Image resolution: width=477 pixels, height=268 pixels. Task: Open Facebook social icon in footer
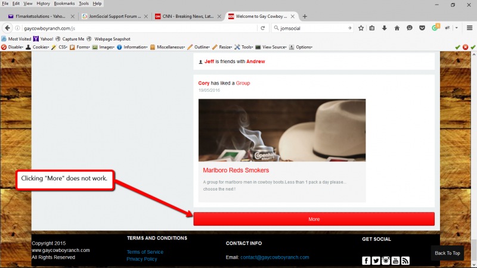click(x=366, y=261)
